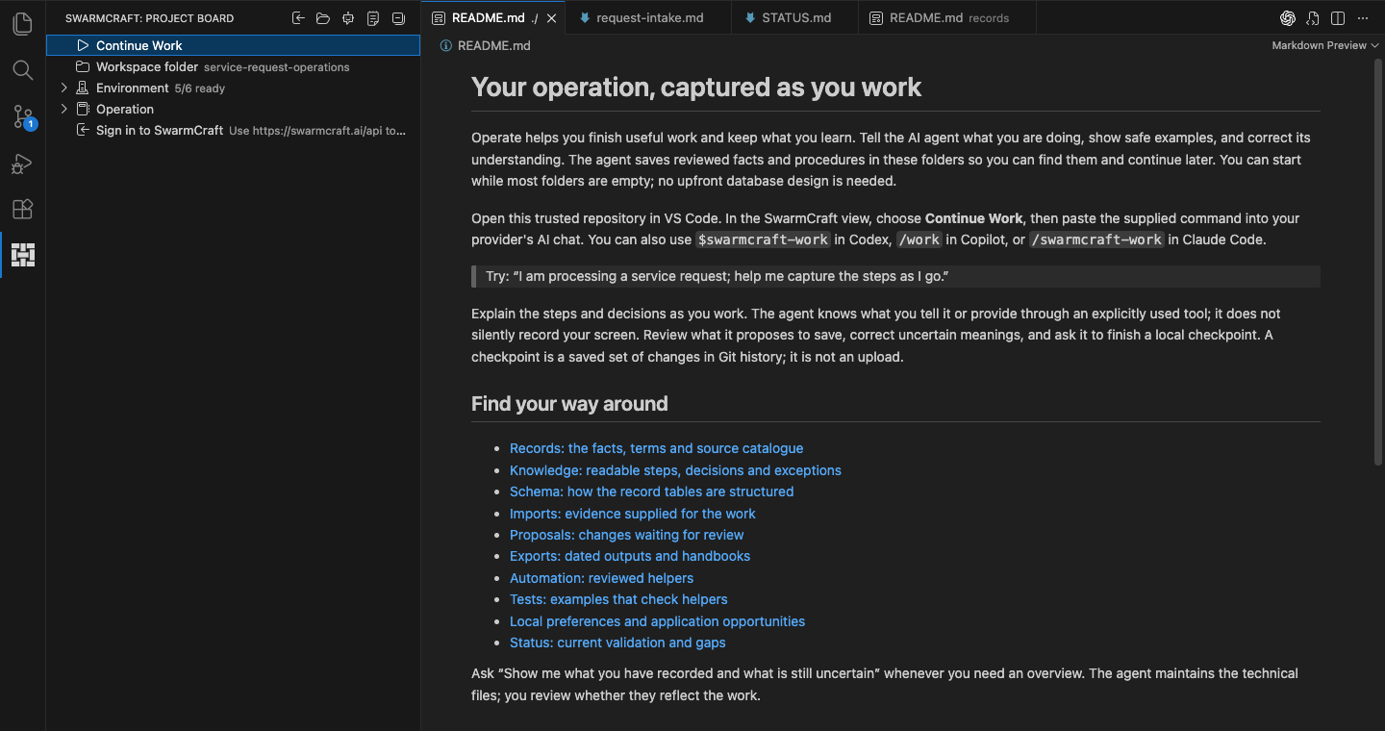Click Sign in to SwarmCraft row

coord(233,130)
